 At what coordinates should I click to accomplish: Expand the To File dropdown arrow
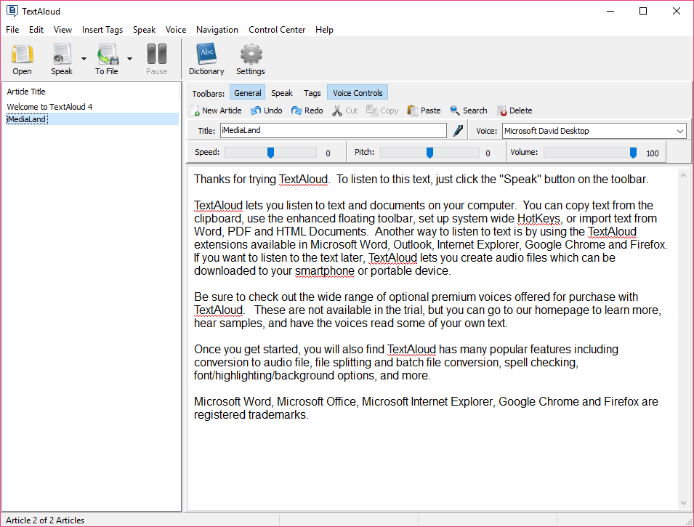click(x=129, y=58)
